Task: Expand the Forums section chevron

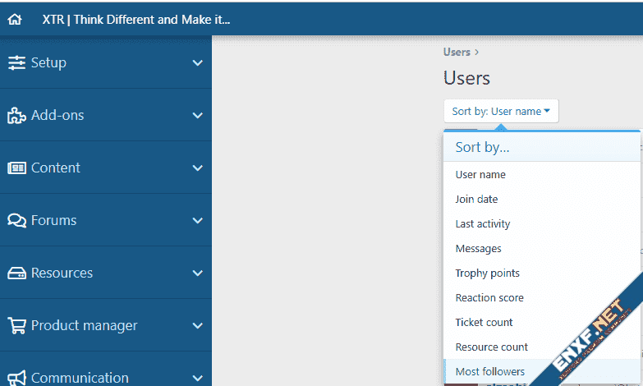Action: pos(197,221)
